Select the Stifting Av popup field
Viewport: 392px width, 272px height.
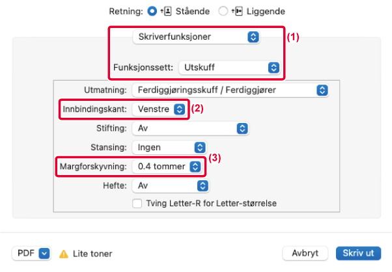(x=191, y=128)
